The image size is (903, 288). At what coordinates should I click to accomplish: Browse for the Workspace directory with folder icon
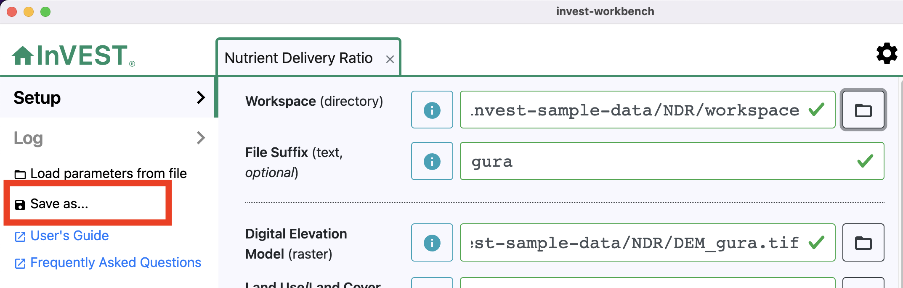863,110
